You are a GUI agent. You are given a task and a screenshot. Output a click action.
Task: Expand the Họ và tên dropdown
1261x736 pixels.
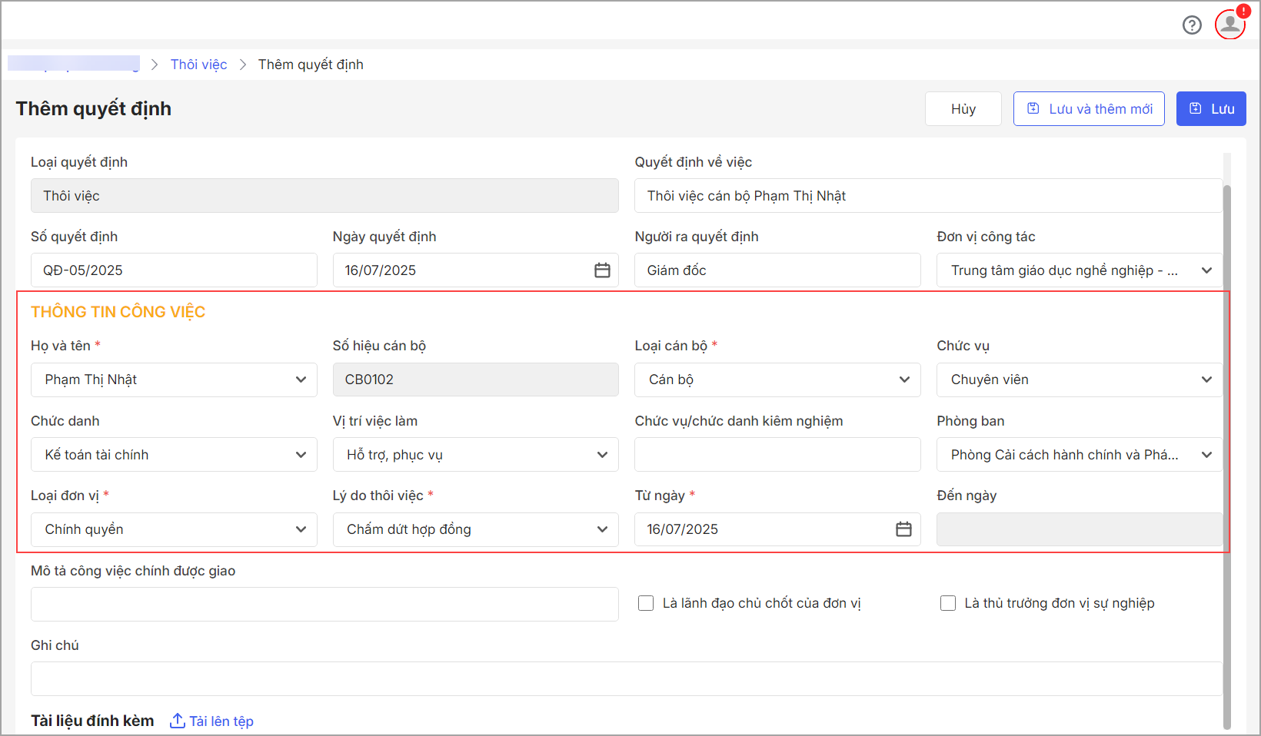301,380
